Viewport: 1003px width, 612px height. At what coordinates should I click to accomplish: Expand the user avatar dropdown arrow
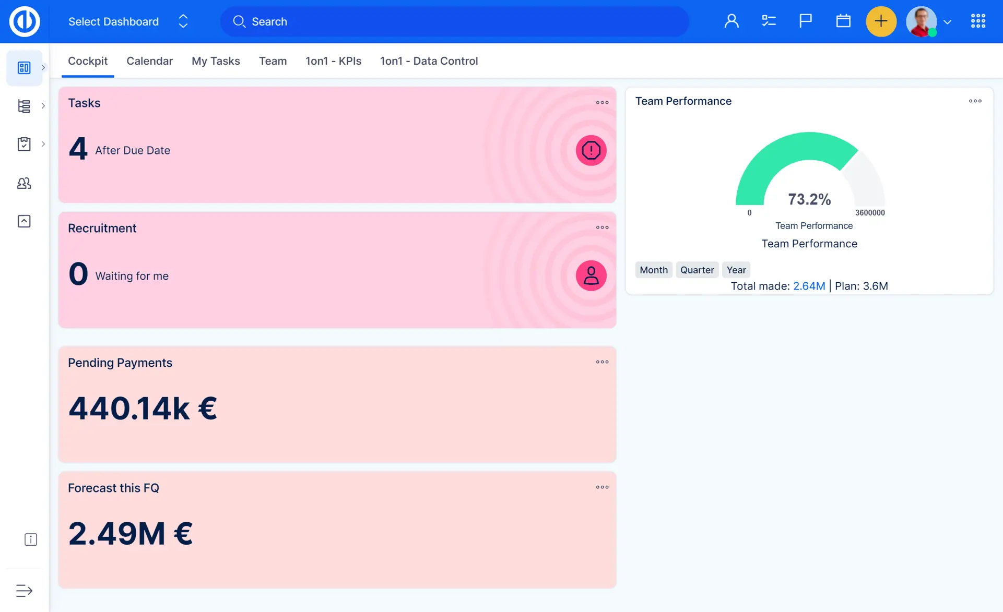(948, 22)
